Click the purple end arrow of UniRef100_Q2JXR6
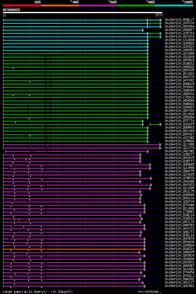The image size is (196, 294). [160, 145]
